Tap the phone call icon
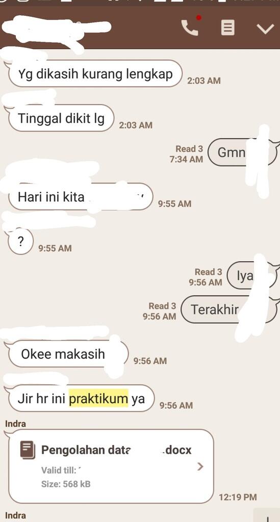This screenshot has width=280, height=522. [190, 28]
